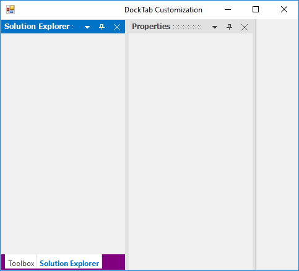
Task: Maximize the DockTab Customization window
Action: point(256,9)
